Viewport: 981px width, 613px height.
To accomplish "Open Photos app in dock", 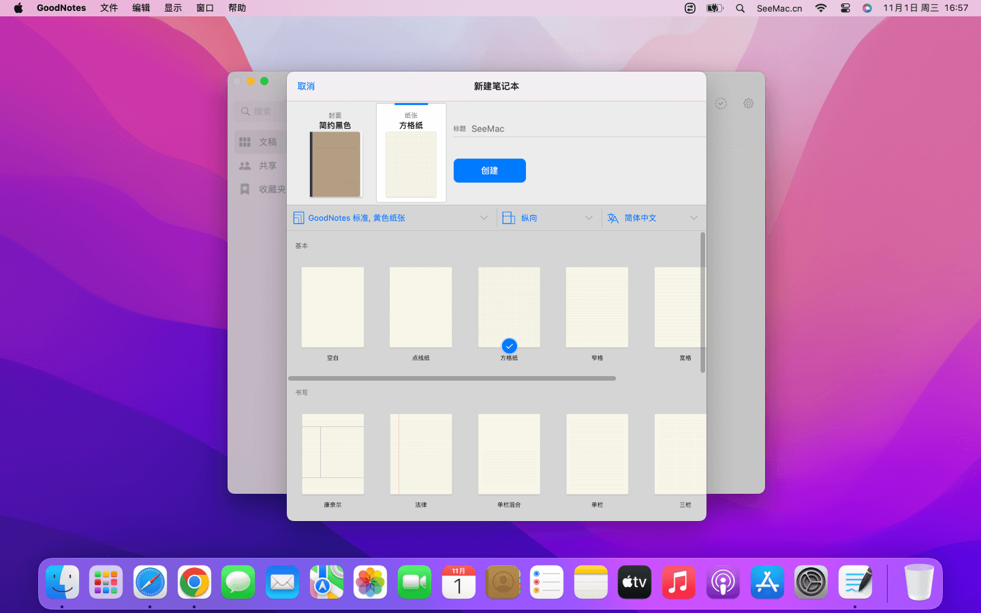I will pos(371,582).
